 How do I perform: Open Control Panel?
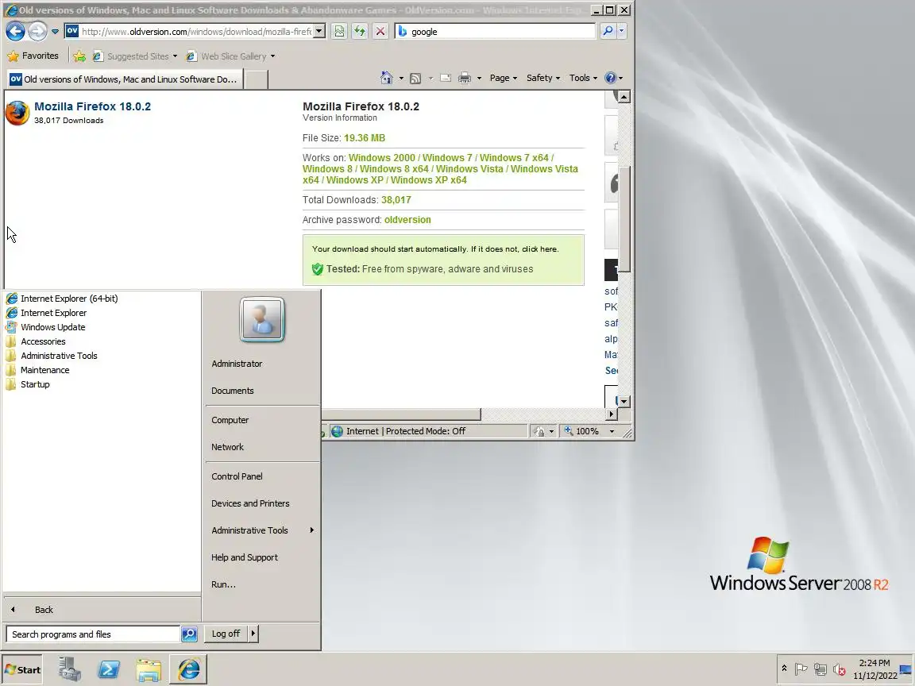(237, 476)
